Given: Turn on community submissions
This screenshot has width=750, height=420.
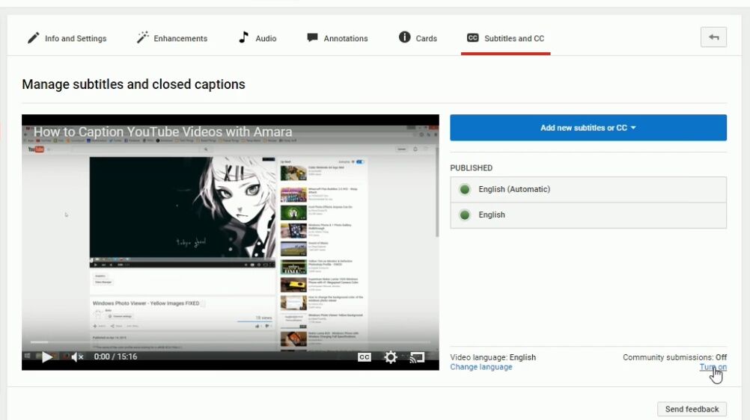Looking at the screenshot, I should click(x=713, y=367).
